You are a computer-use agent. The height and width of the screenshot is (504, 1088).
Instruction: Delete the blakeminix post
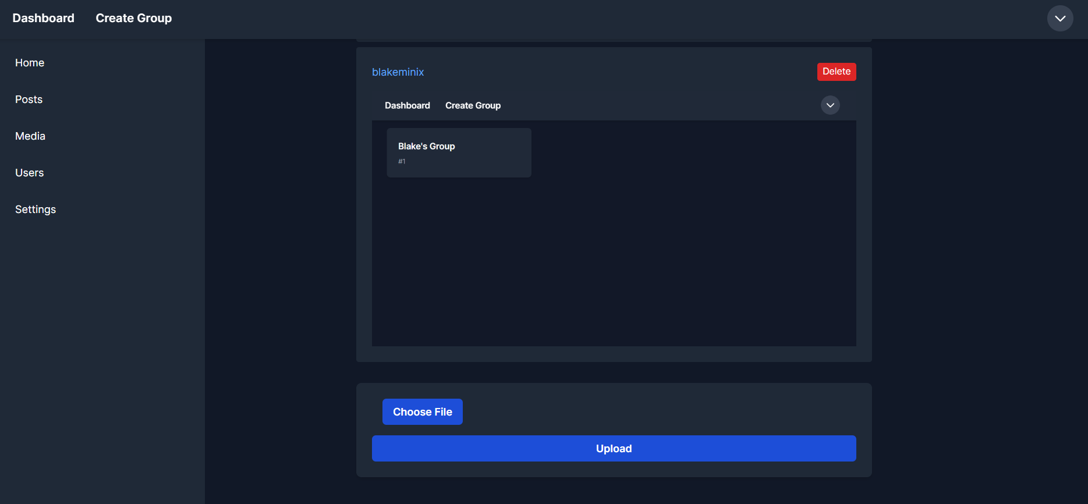(x=836, y=72)
